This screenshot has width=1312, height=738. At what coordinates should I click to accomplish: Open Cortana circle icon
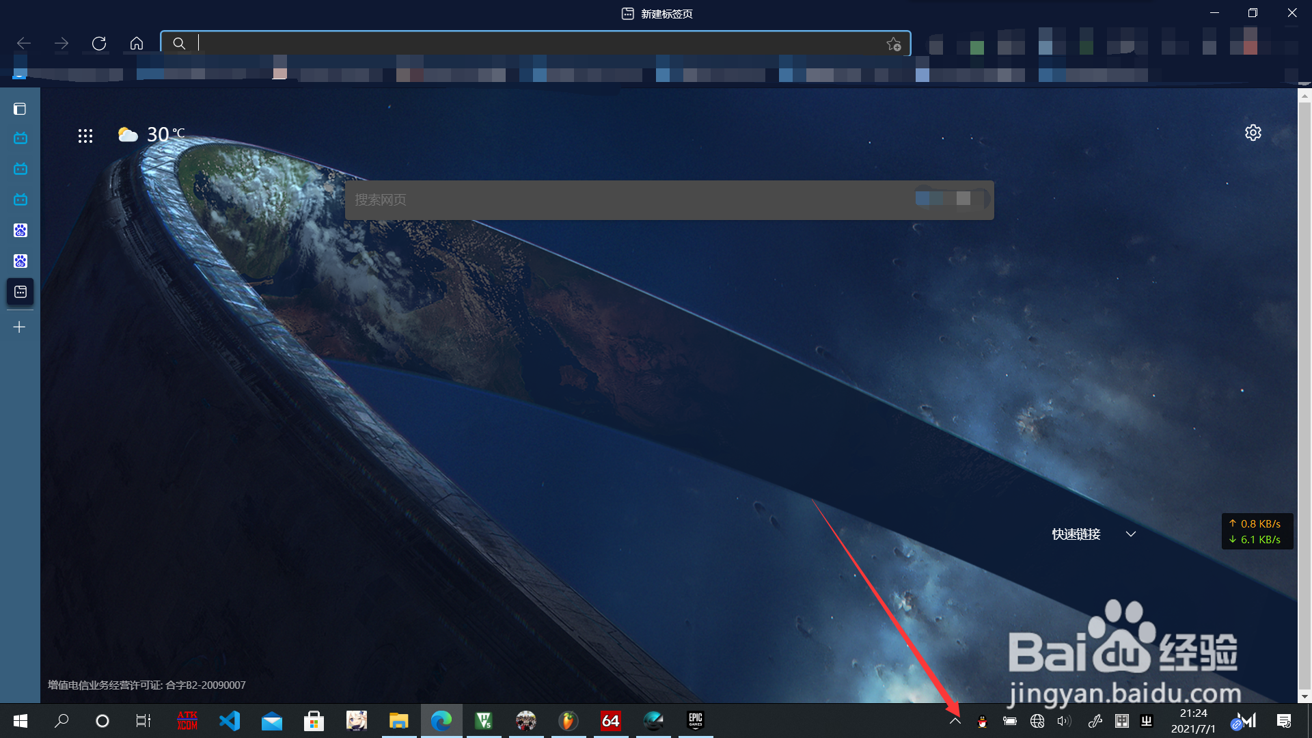coord(102,721)
